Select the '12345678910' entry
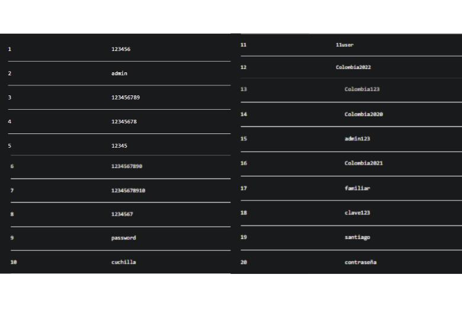This screenshot has height=335, width=462. (128, 190)
